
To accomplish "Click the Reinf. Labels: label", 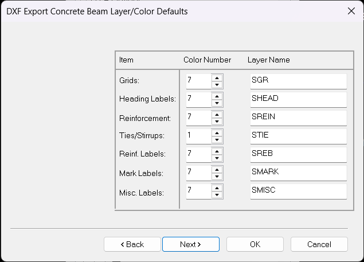I will click(142, 154).
